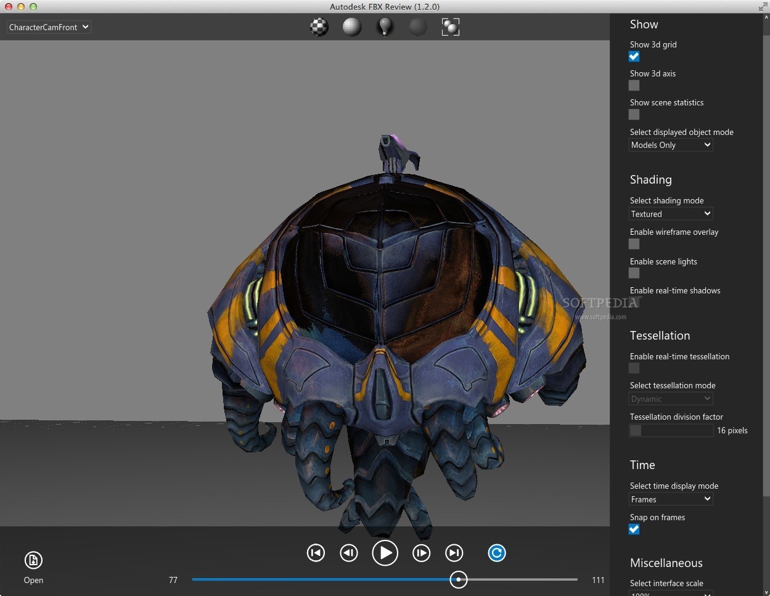Uncheck Snap on frames

[634, 529]
